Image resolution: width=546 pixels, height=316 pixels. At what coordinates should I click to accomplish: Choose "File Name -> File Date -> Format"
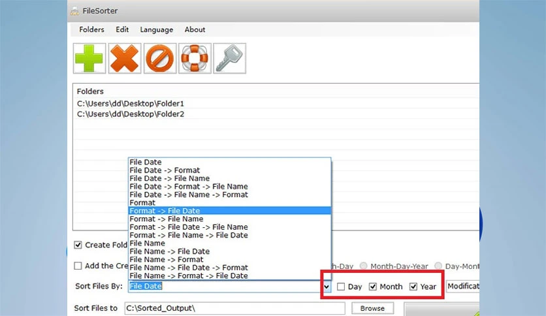click(x=229, y=268)
